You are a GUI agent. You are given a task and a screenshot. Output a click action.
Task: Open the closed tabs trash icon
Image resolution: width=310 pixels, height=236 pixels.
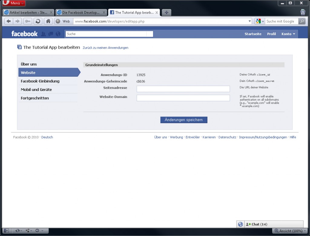303,12
